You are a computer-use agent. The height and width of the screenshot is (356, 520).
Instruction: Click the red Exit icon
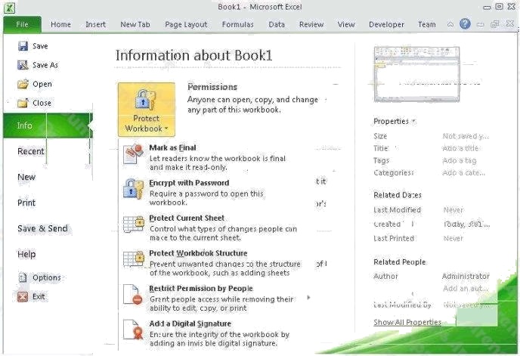[23, 296]
